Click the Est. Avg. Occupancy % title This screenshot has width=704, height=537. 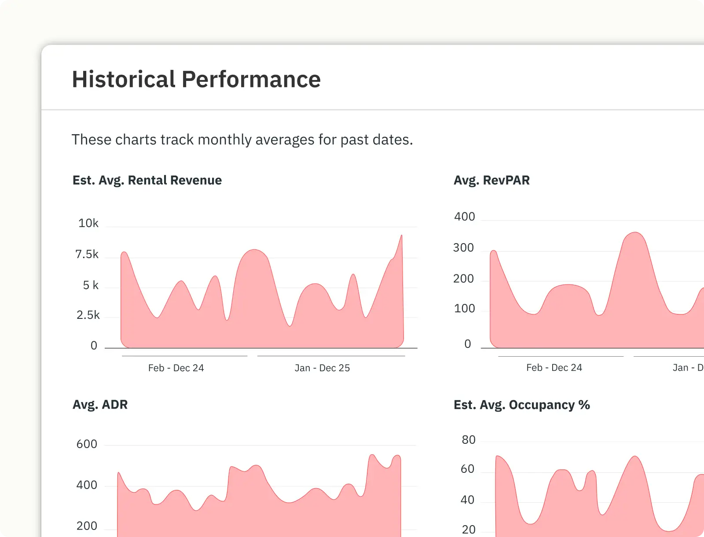[522, 405]
